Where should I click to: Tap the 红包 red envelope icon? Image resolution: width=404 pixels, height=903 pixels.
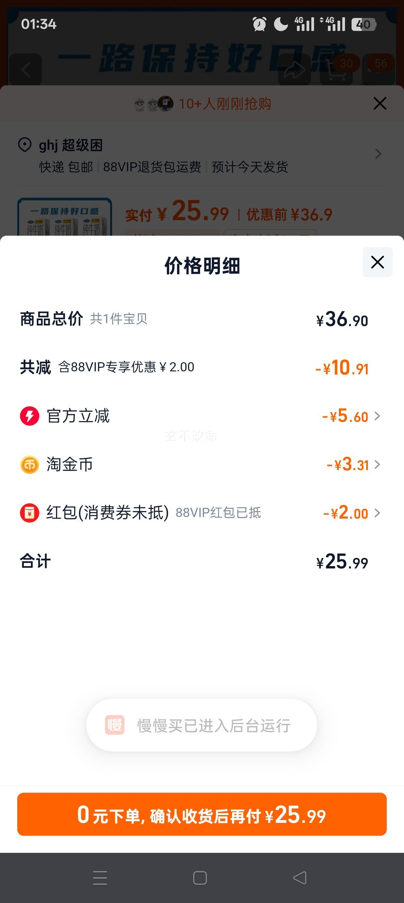[x=29, y=513]
